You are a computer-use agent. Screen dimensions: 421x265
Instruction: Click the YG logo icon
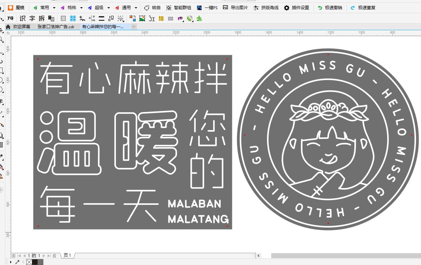tap(11, 18)
